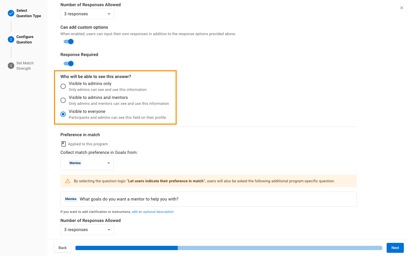Select the step 2 Configure Question circle

[x=11, y=39]
